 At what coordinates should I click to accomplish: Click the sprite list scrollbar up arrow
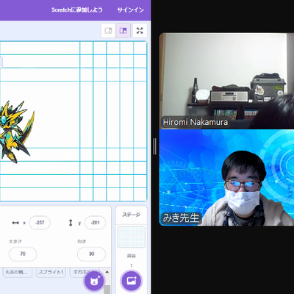point(107,272)
